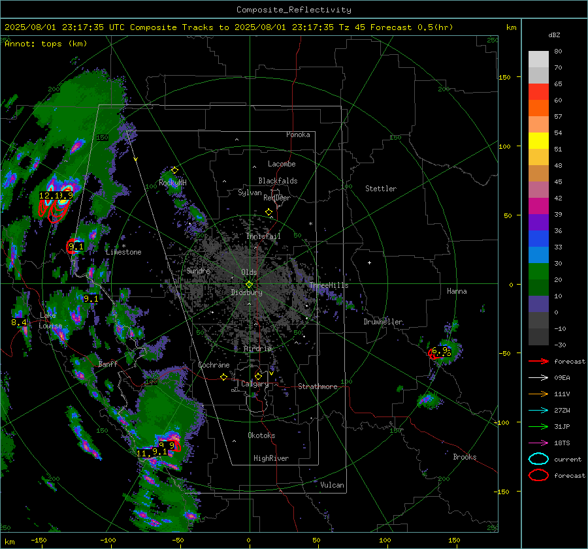Image resolution: width=588 pixels, height=549 pixels.
Task: Click the -50 tick on right axis
Action: pyautogui.click(x=504, y=353)
